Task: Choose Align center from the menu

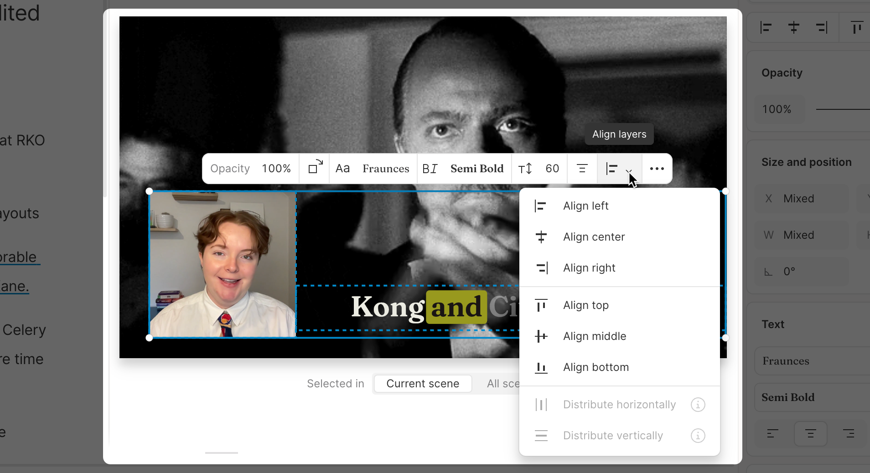Action: point(594,237)
